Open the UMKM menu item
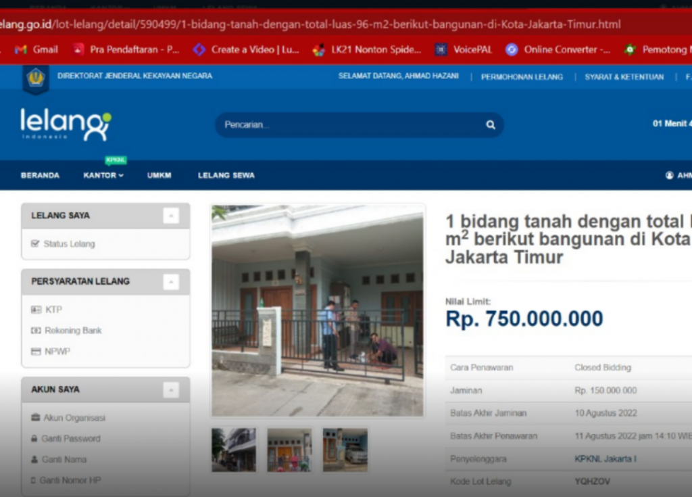The height and width of the screenshot is (497, 692). [x=159, y=175]
